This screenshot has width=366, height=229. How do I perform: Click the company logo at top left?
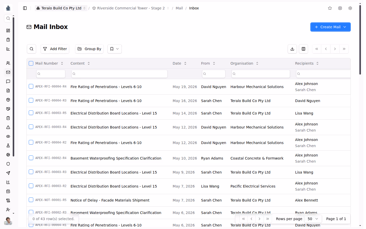click(8, 8)
